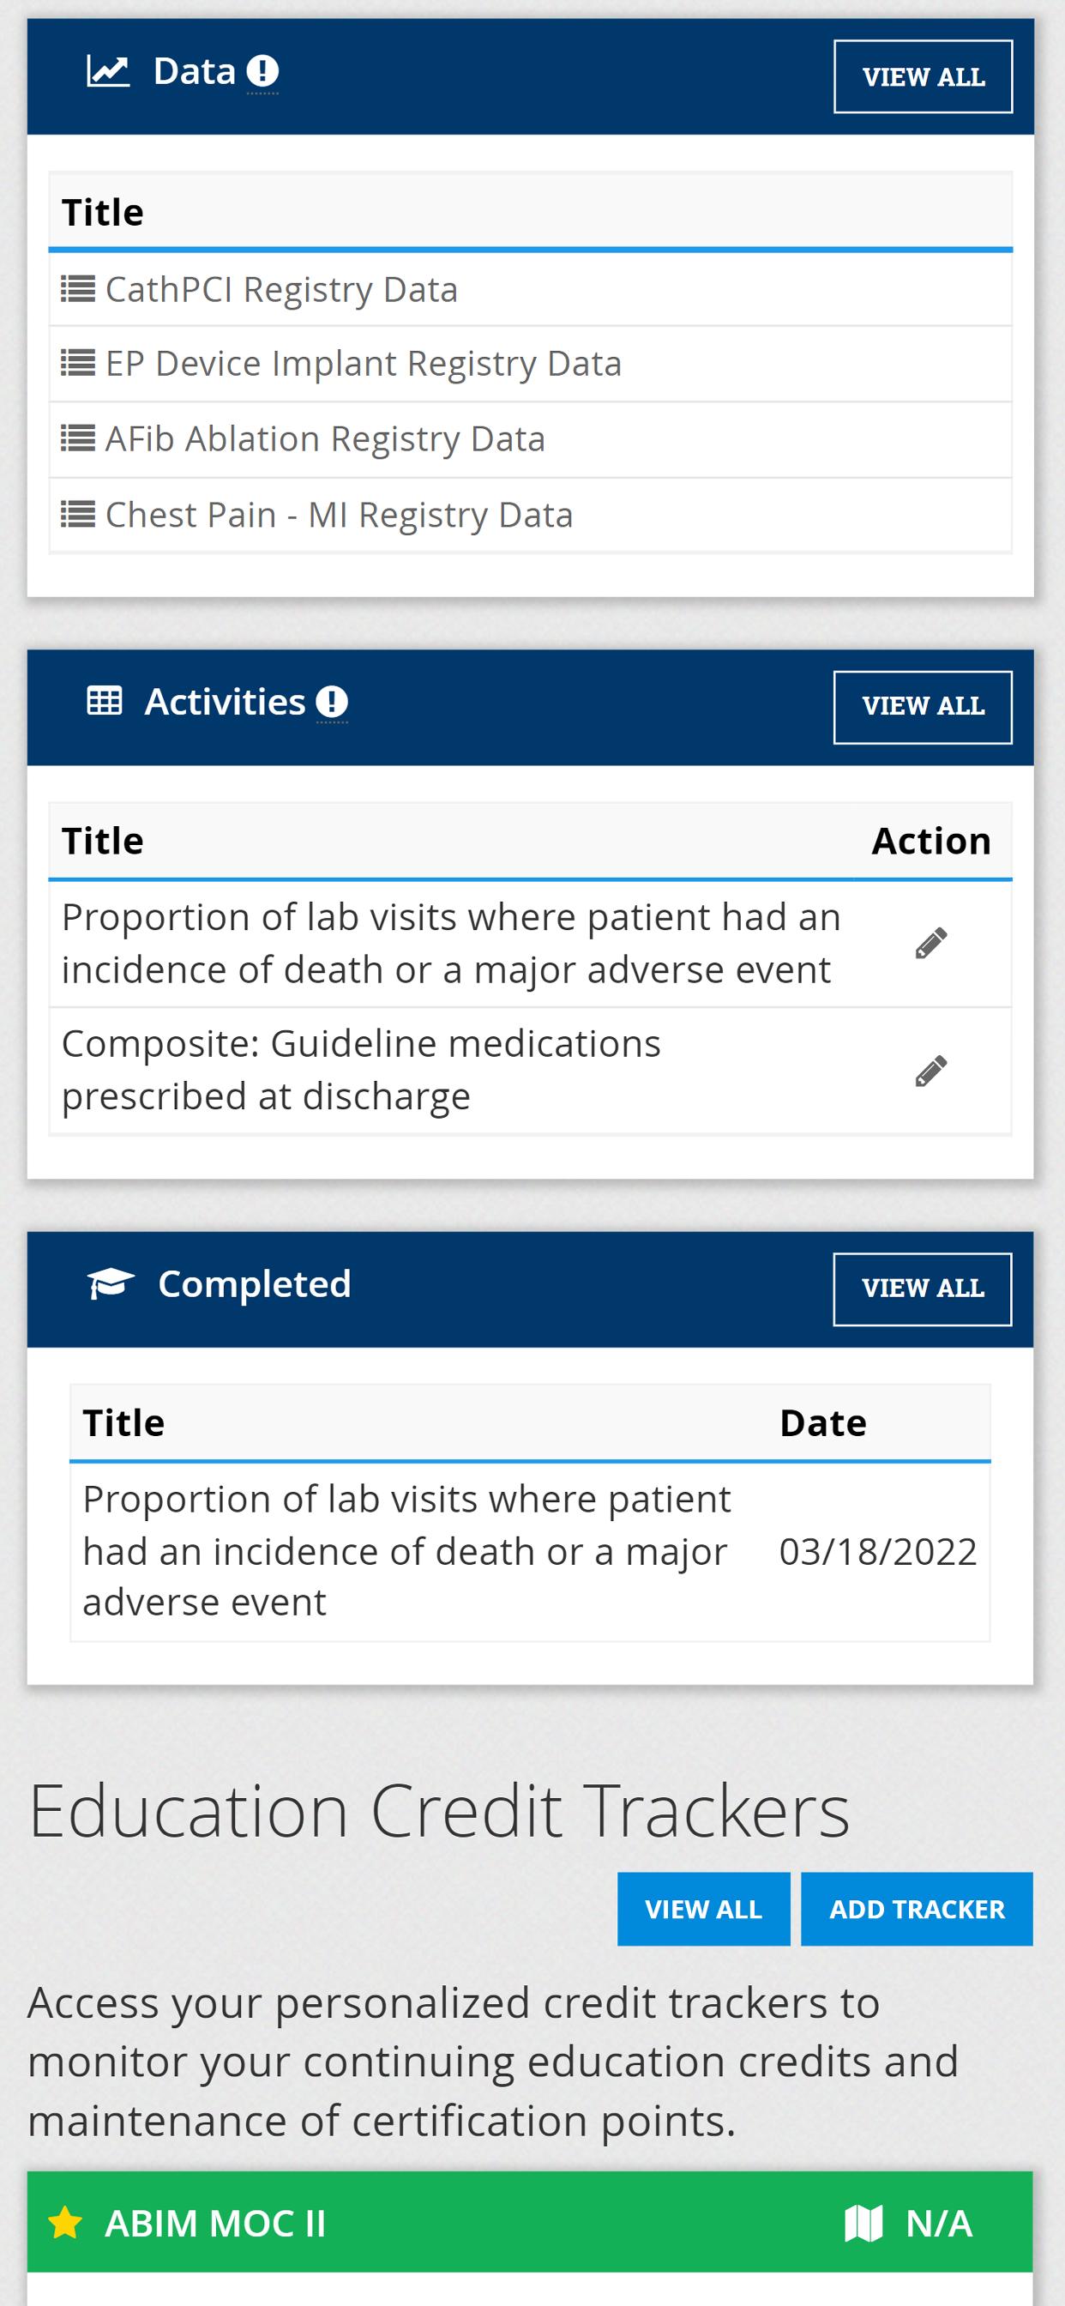Screen dimensions: 1065x2306
Task: Click the table grid icon beside Activities
Action: pyautogui.click(x=105, y=701)
